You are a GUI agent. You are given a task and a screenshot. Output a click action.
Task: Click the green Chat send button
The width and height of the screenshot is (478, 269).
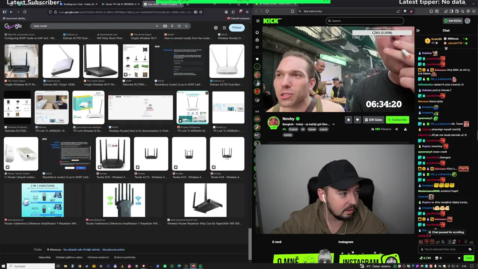(x=469, y=258)
